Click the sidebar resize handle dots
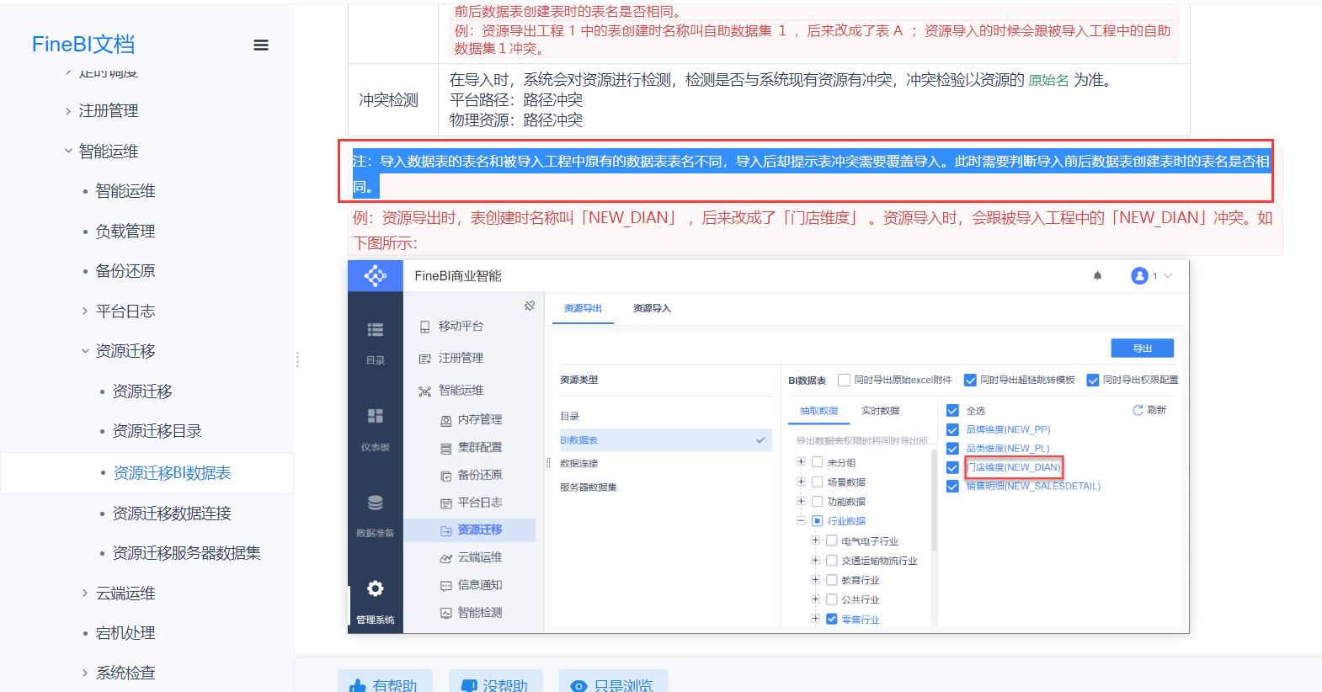The height and width of the screenshot is (692, 1322). [x=297, y=359]
